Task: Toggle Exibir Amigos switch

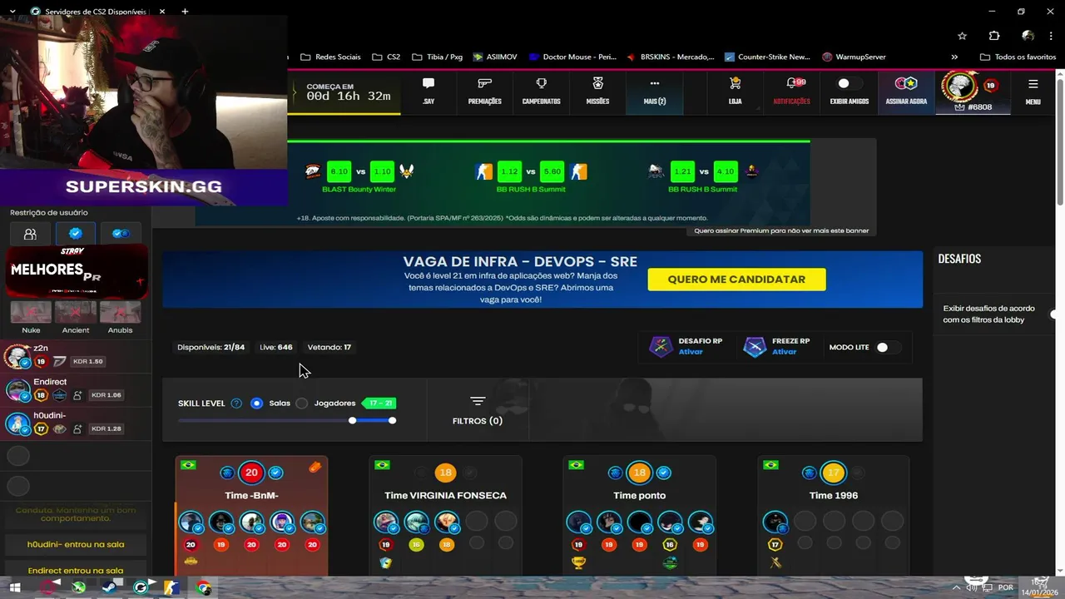Action: pos(849,84)
